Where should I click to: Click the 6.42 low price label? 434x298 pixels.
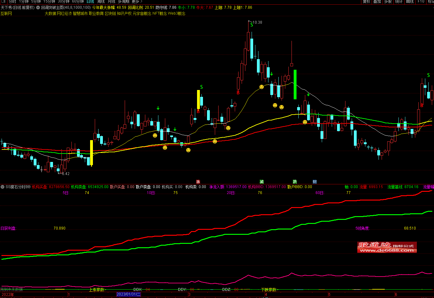point(66,174)
